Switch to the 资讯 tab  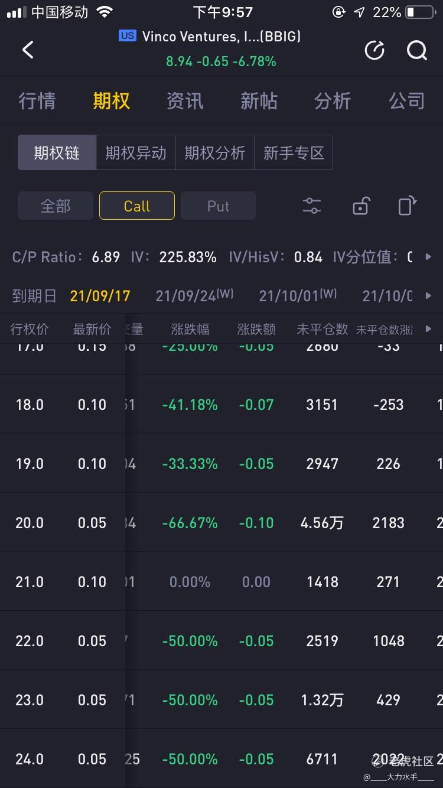coord(185,101)
